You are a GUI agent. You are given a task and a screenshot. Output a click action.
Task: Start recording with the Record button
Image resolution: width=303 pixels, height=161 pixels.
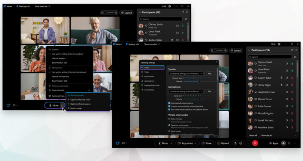tap(223, 143)
